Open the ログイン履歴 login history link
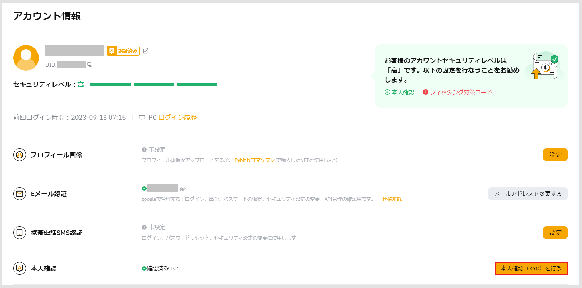This screenshot has height=288, width=582. pos(177,118)
